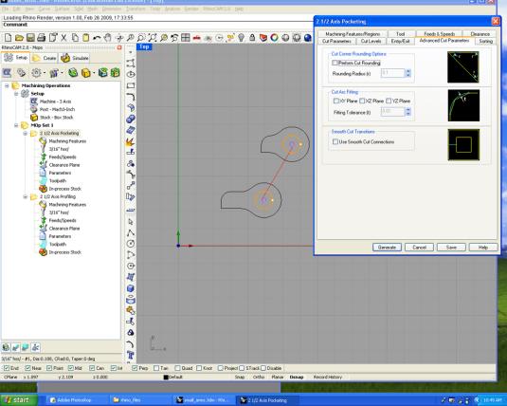
Task: Click the Rounding Radius input field
Action: click(x=392, y=73)
